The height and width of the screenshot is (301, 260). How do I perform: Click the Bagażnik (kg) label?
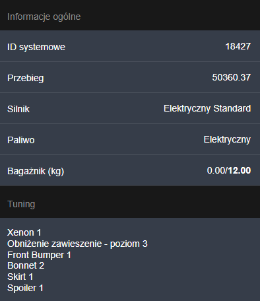[36, 171]
